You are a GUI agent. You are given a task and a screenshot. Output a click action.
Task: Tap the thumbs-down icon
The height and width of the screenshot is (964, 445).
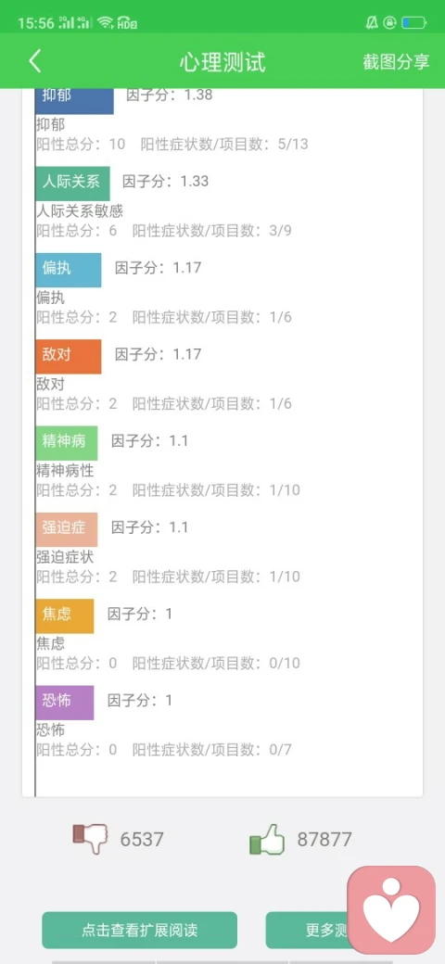point(90,839)
